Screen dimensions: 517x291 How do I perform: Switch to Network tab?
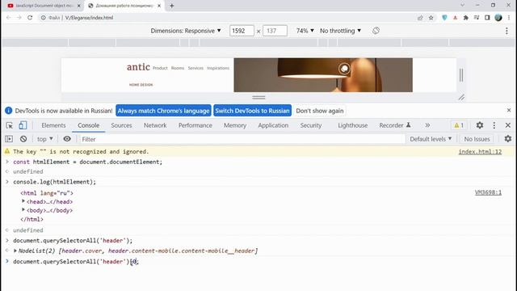[155, 125]
